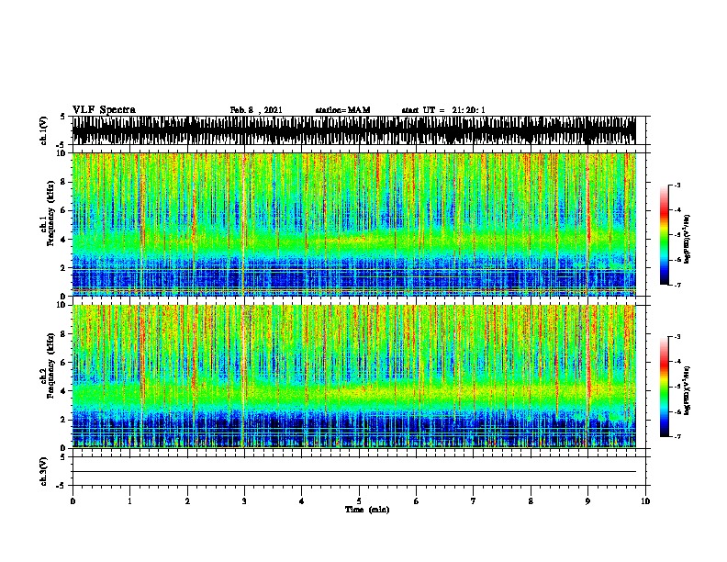Click the 'station=MAM' header label
Viewport: 727px width, 562px height.
343,110
